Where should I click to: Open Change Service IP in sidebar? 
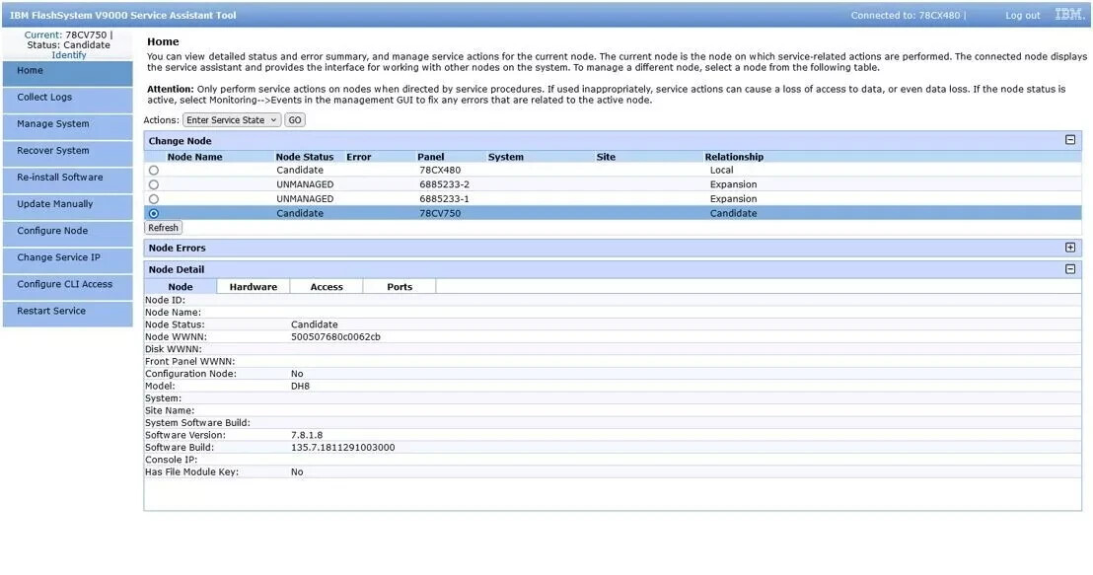[68, 260]
